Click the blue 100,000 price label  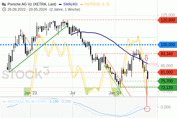point(167,45)
